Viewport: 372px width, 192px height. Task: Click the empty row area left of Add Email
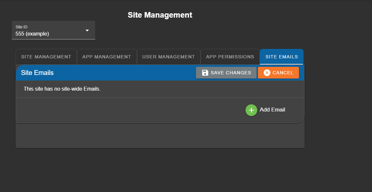pos(130,110)
